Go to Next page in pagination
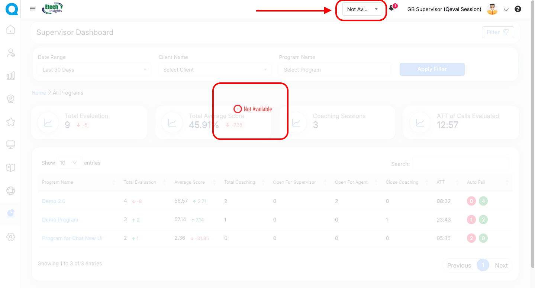 coord(501,265)
